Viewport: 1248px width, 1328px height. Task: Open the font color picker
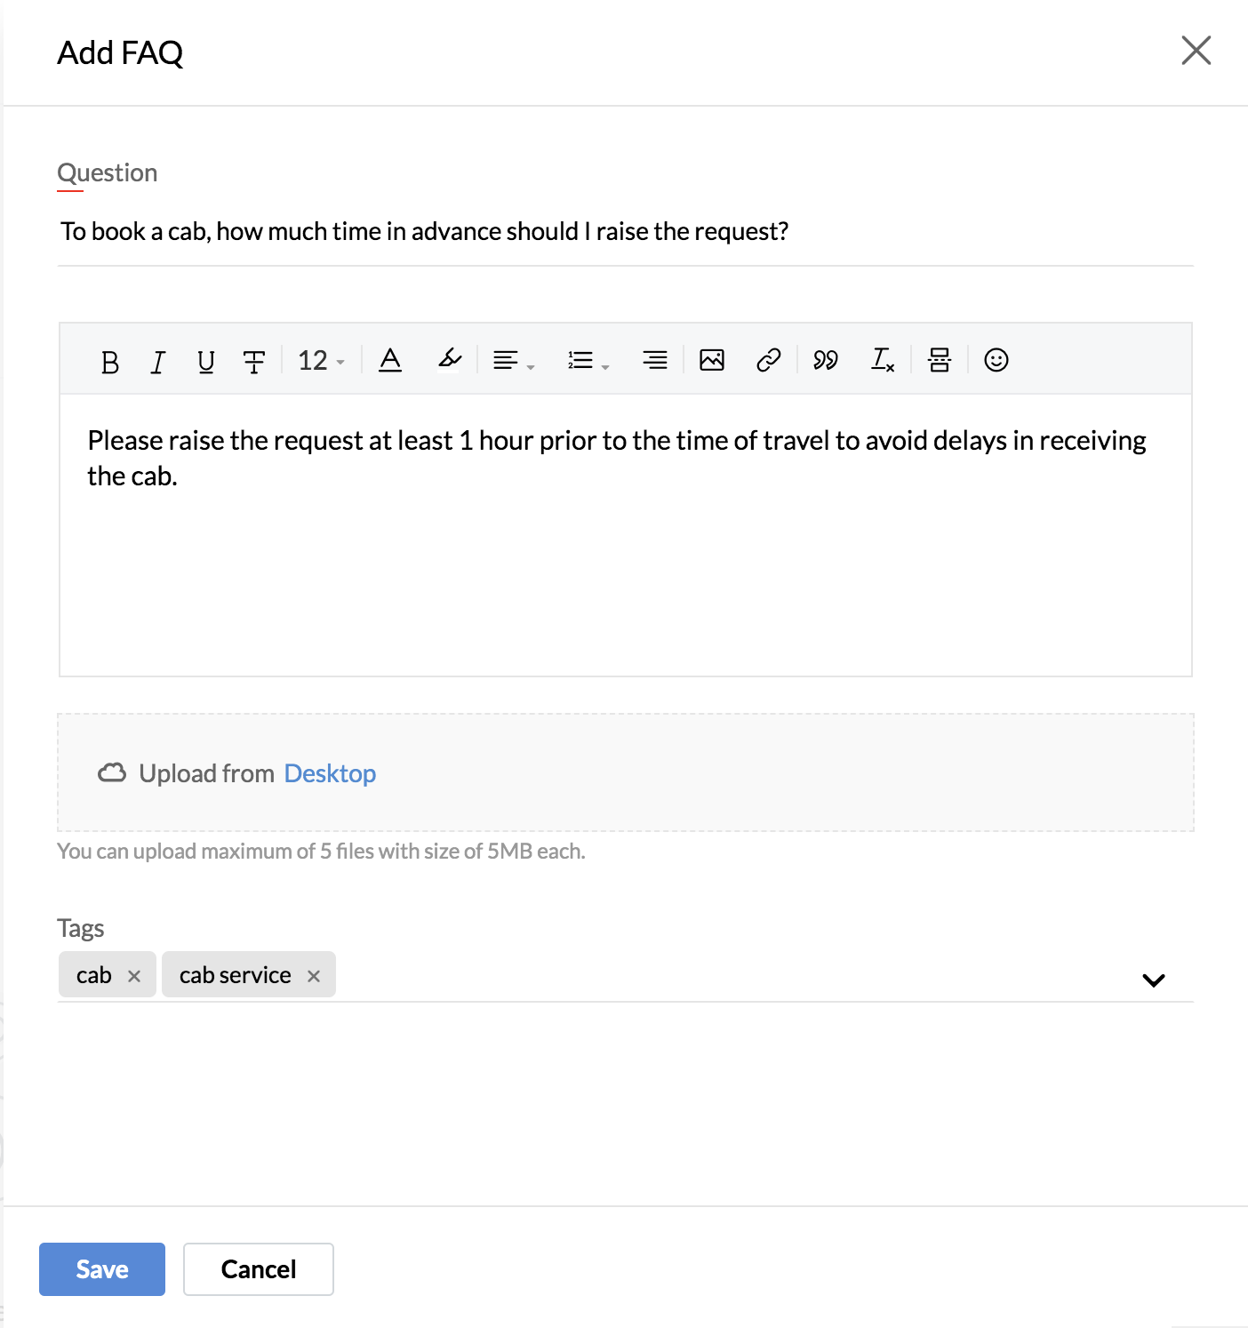tap(390, 360)
